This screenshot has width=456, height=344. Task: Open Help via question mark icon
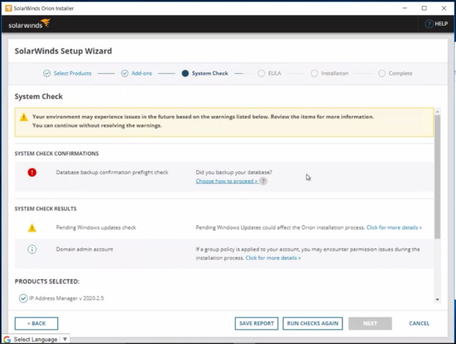click(429, 24)
